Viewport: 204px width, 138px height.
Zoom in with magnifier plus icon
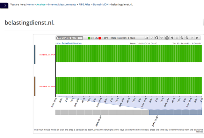(x=187, y=38)
